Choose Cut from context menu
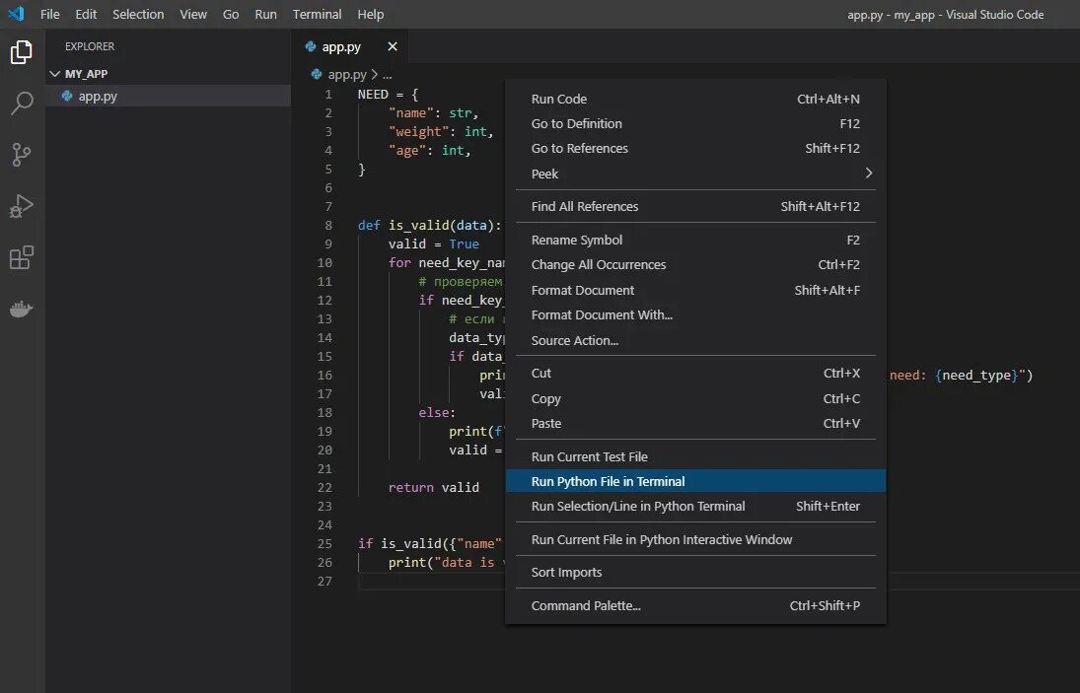The height and width of the screenshot is (693, 1080). 695,373
